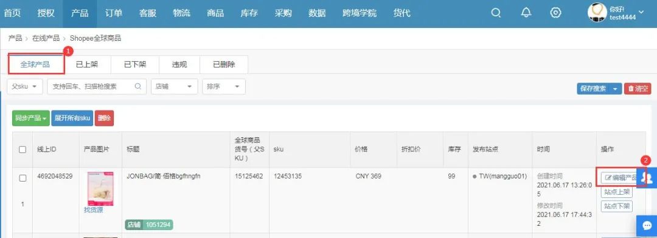Expand the 同步产品 dropdown button
Viewport: 657px width, 238px height.
click(31, 118)
